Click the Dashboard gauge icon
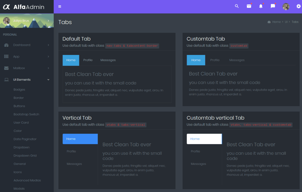302x192 pixels. pos(6,45)
